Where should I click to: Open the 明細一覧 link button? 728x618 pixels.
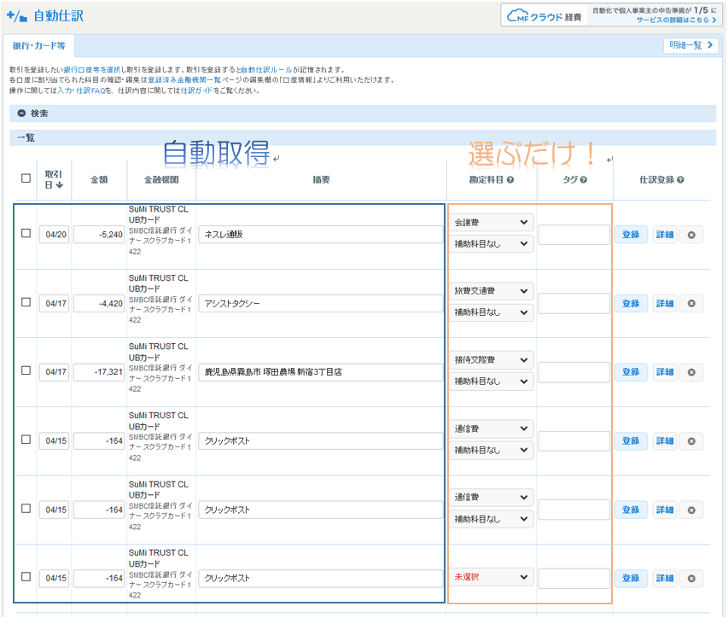tap(690, 45)
